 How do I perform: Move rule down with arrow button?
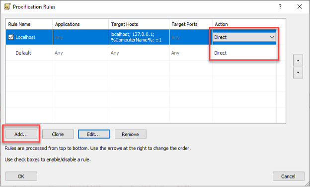click(298, 73)
